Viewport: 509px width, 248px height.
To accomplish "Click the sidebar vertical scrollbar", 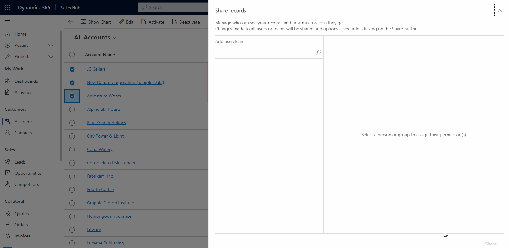I will 60,96.
